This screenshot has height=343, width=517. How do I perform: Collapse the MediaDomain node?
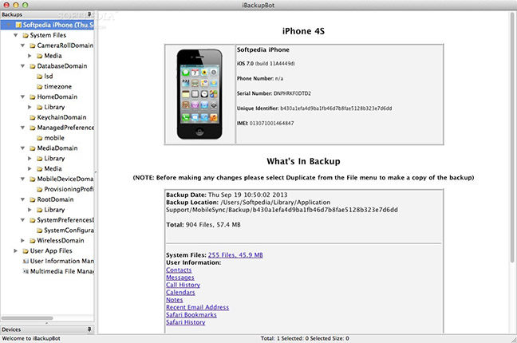coord(22,148)
